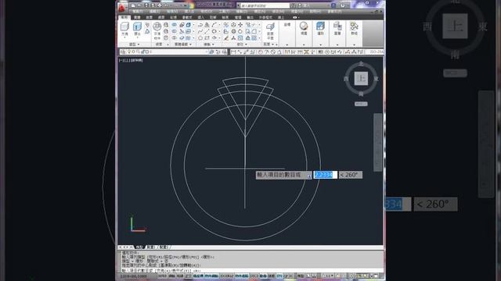Image resolution: width=501 pixels, height=281 pixels.
Task: Click the keyword search box in title bar
Action: (x=265, y=5)
